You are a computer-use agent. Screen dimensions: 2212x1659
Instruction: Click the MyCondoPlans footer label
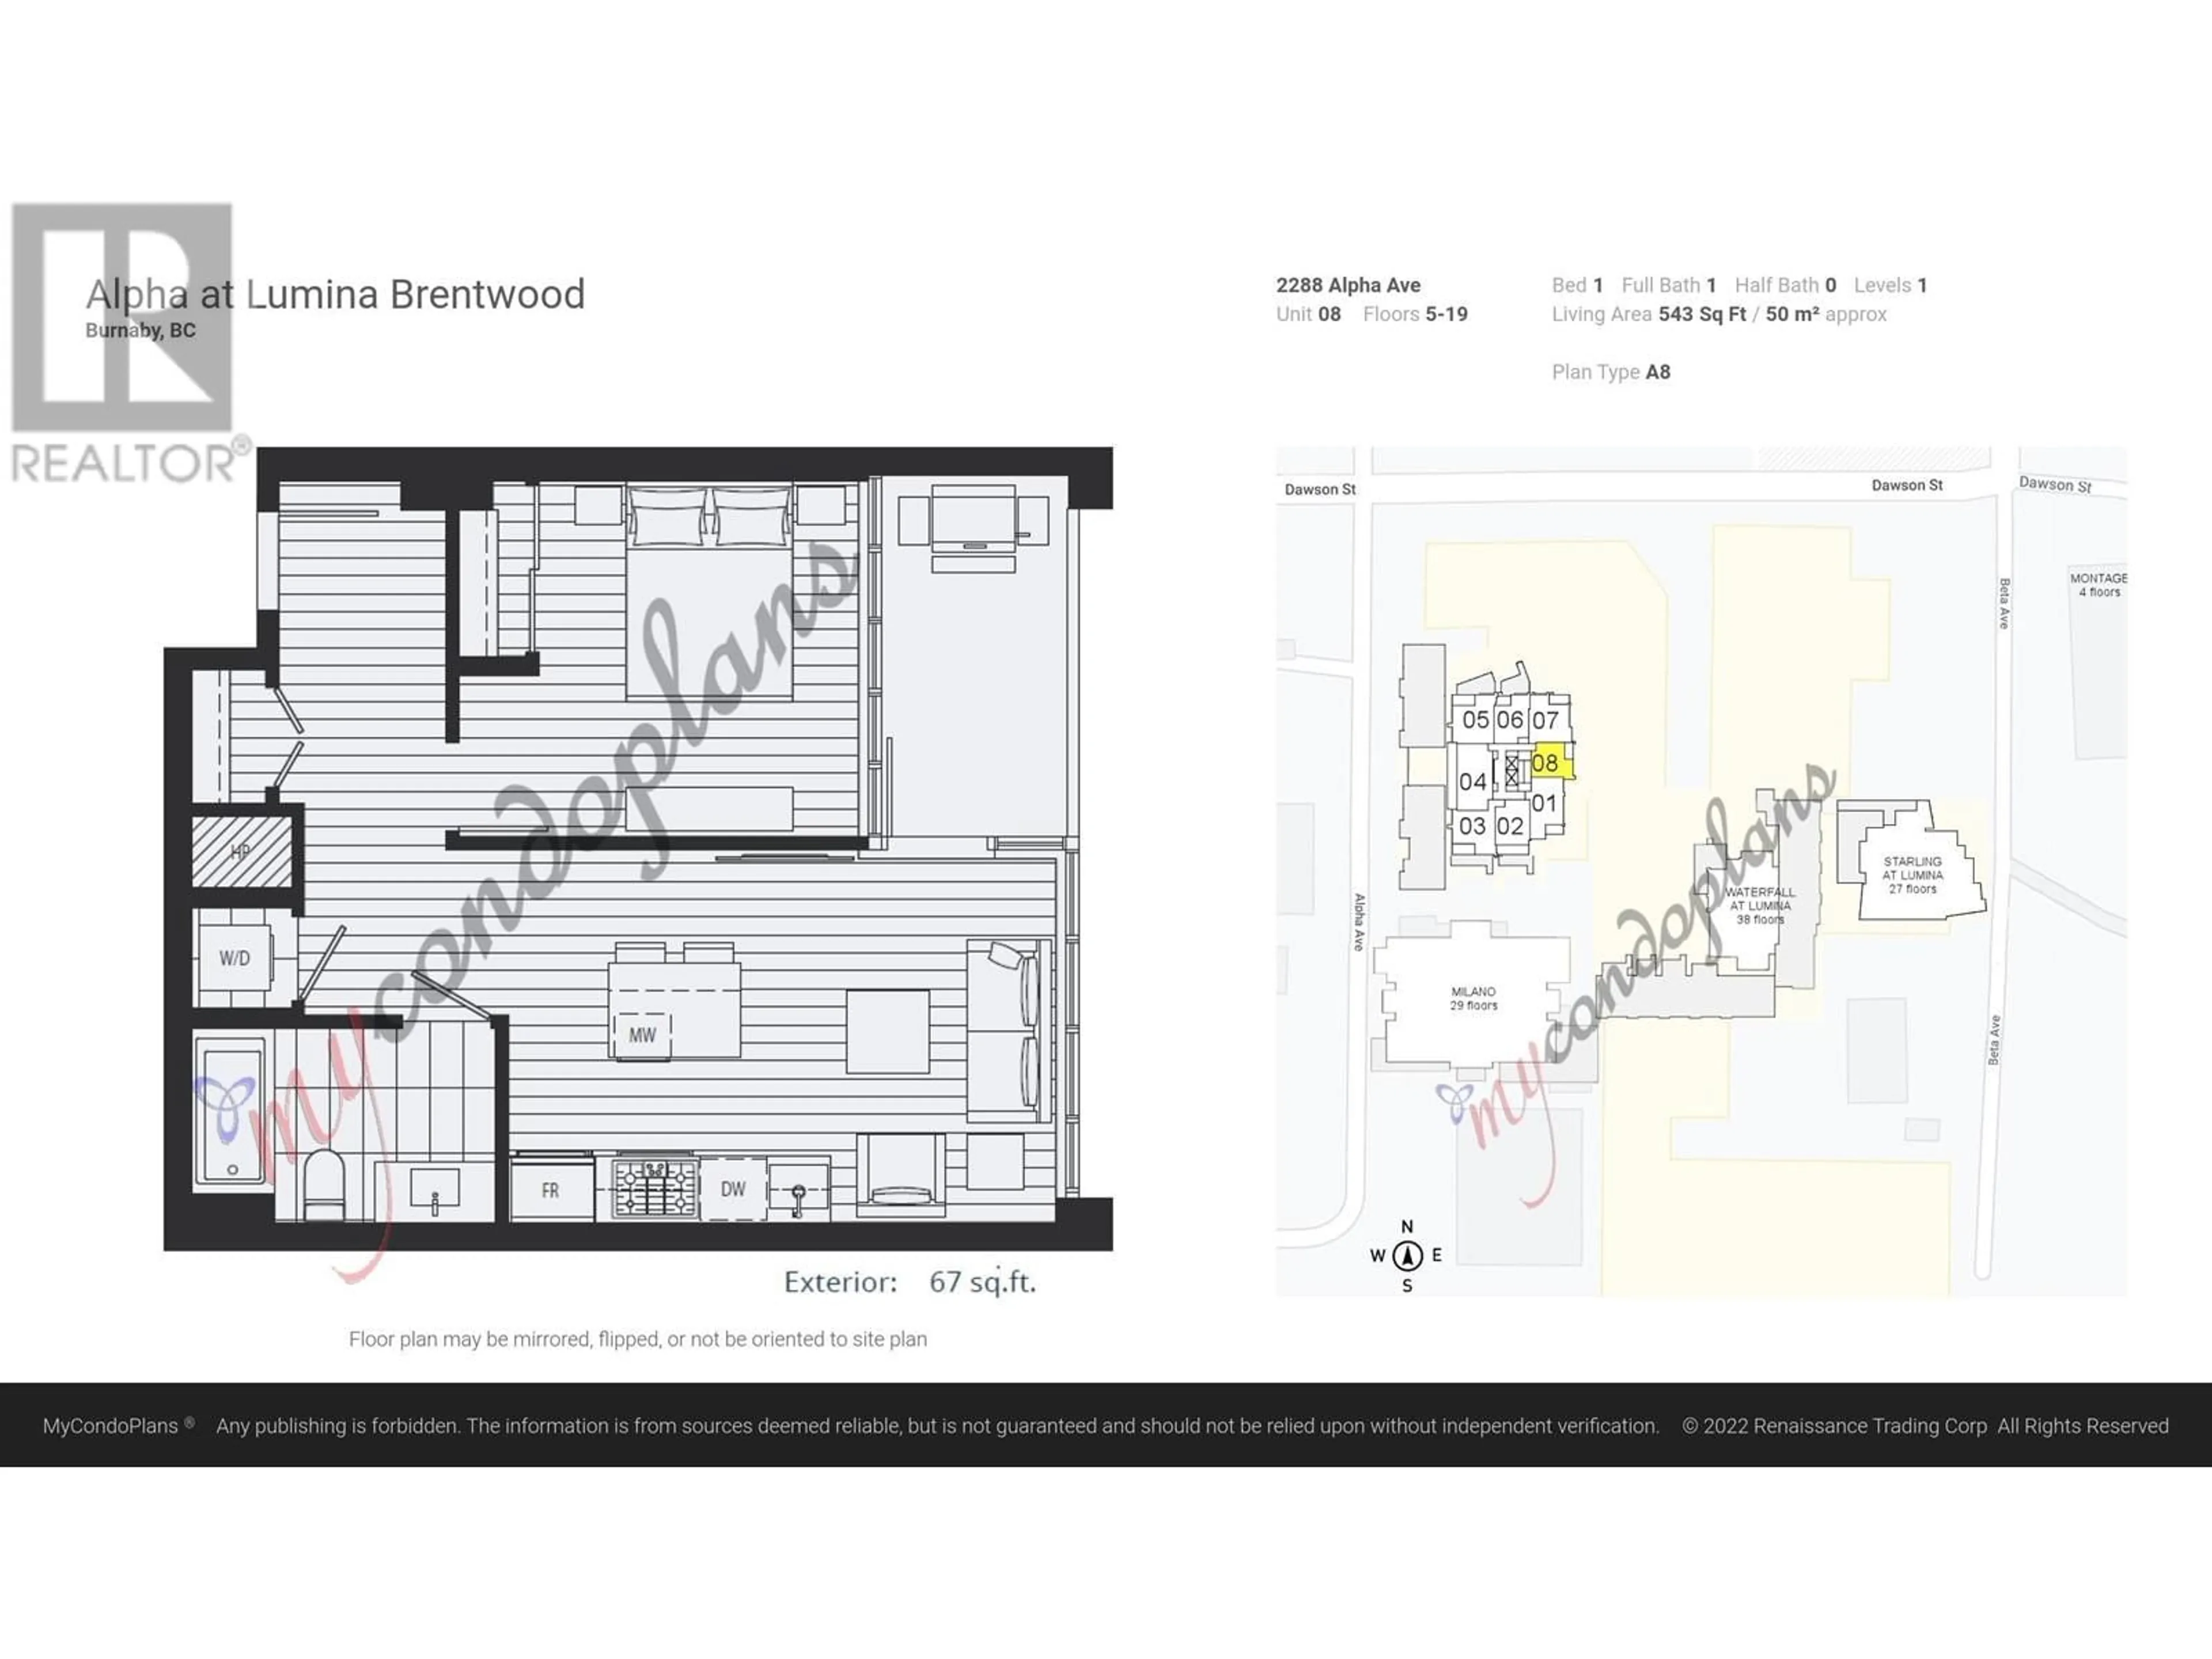pos(118,1426)
